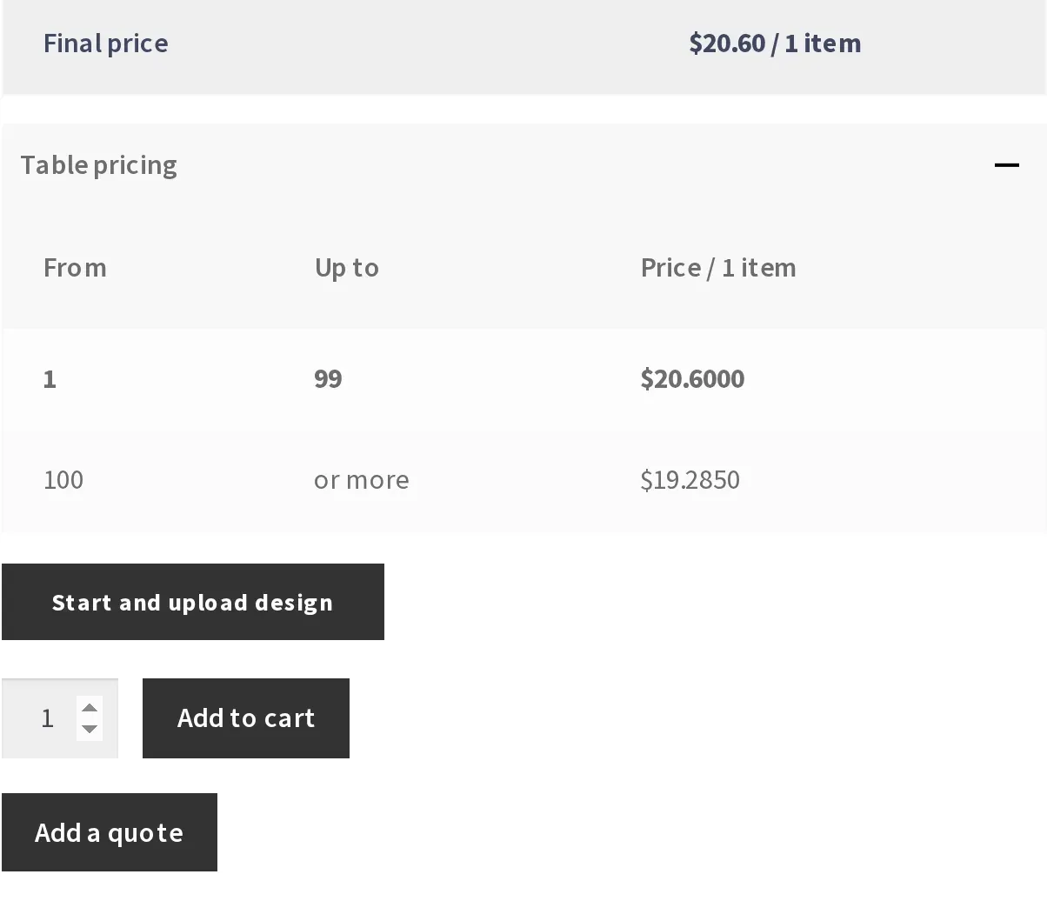The width and height of the screenshot is (1047, 901).
Task: Click the "1" From cell in first row
Action: tap(50, 378)
